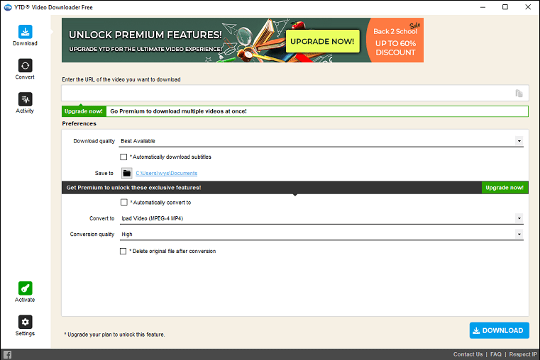Open the Convert section in the sidebar
The width and height of the screenshot is (540, 360).
[x=25, y=69]
